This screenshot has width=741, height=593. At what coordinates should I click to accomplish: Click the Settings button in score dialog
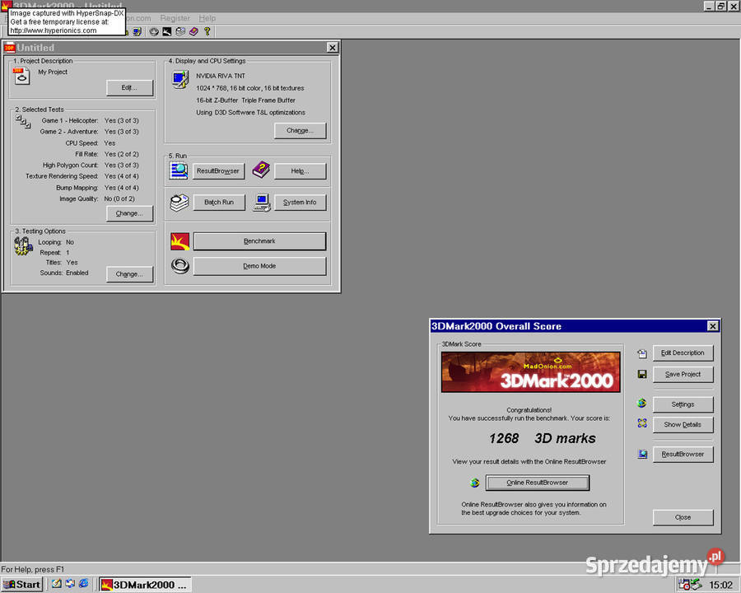(683, 404)
